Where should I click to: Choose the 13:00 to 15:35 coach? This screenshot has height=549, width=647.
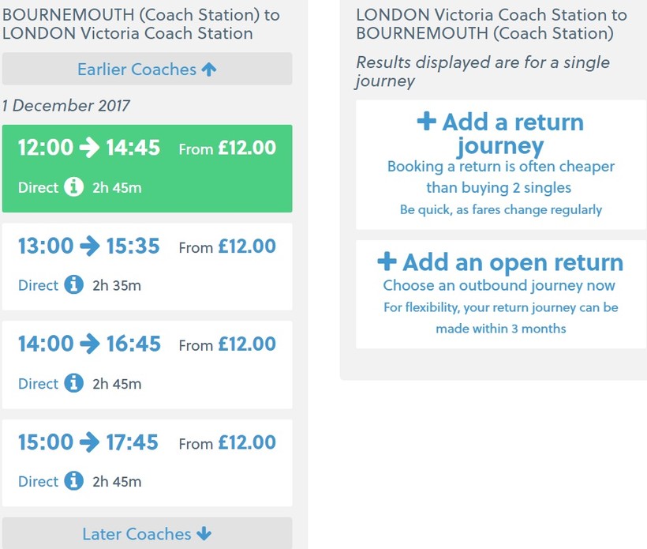[x=147, y=266]
